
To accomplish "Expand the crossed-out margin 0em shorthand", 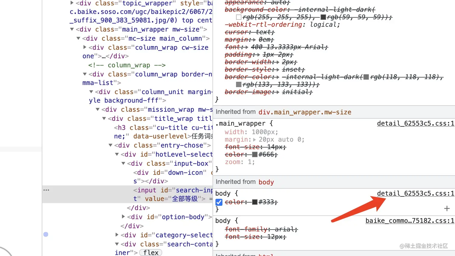I will click(x=254, y=39).
